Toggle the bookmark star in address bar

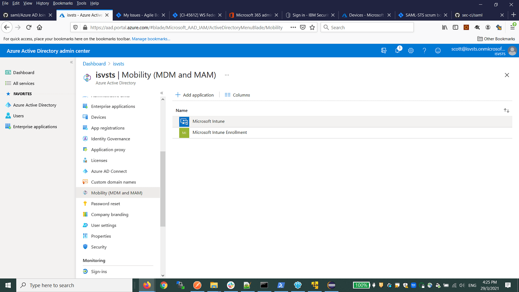pos(312,27)
